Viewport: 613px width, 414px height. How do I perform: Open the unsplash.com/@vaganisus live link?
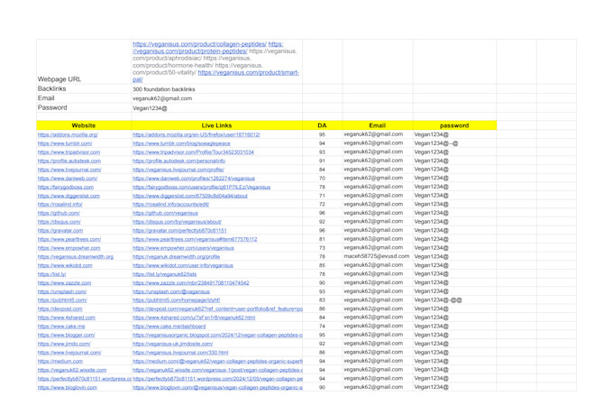point(171,291)
